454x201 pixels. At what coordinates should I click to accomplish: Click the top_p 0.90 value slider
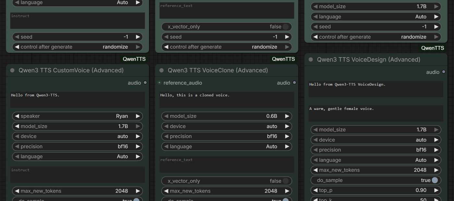[x=376, y=190]
